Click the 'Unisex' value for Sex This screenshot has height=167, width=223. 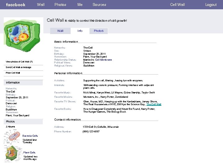tap(87, 51)
